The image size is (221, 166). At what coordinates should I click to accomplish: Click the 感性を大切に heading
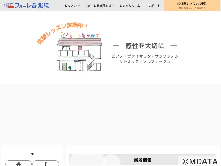coord(145,46)
